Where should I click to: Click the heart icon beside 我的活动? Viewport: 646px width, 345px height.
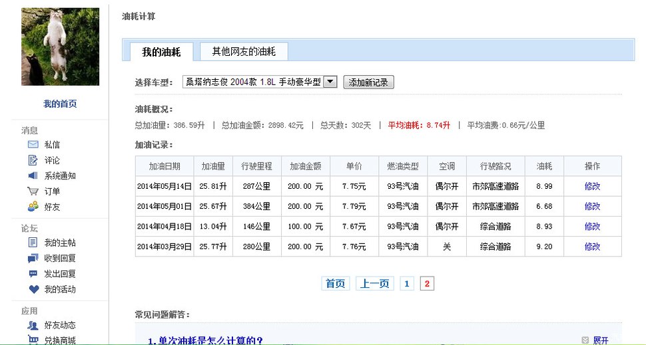click(33, 289)
